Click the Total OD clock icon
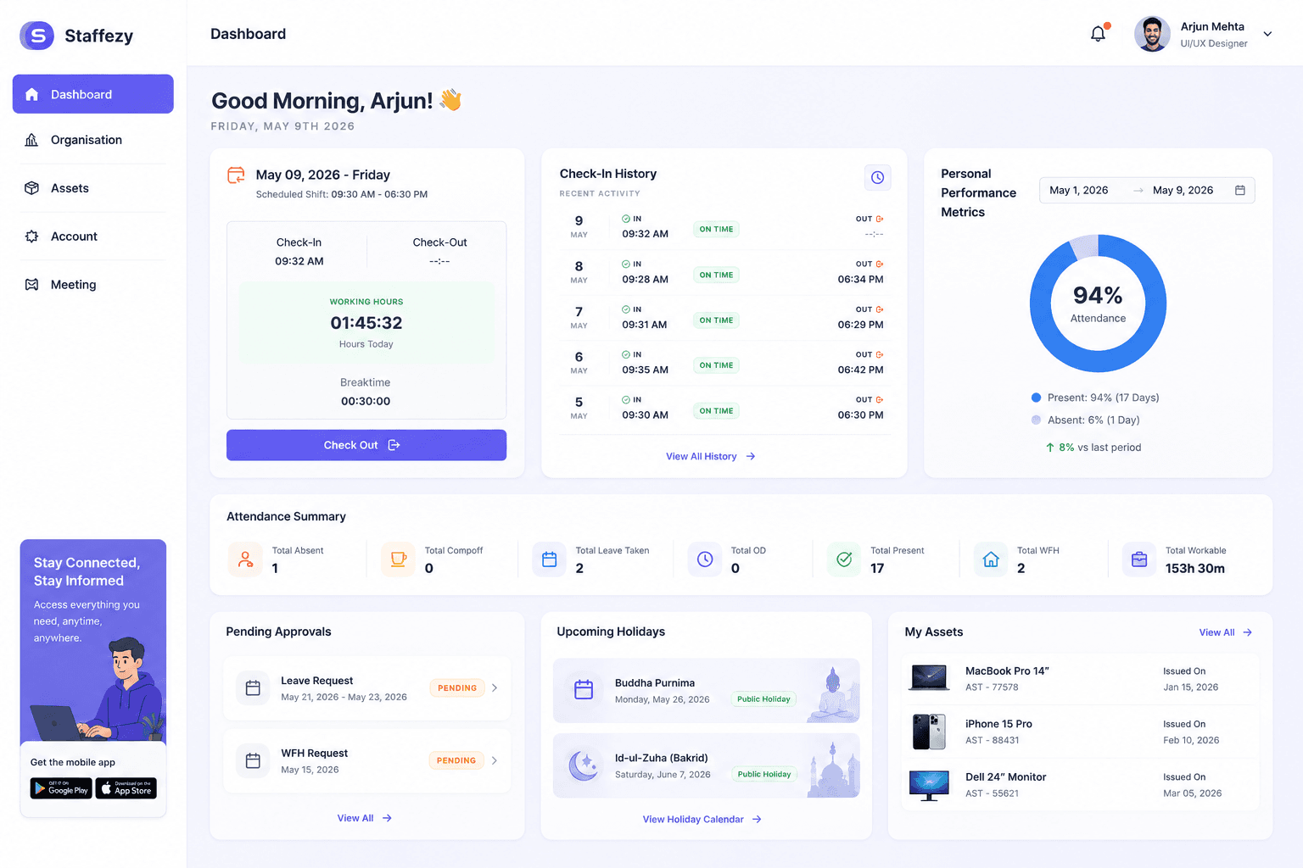 [x=704, y=559]
